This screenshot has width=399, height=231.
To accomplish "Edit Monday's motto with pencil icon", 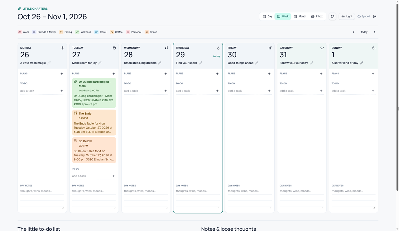I will [x=49, y=63].
